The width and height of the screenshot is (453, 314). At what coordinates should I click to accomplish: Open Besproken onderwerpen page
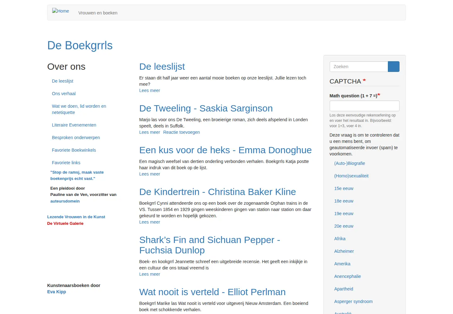(76, 138)
